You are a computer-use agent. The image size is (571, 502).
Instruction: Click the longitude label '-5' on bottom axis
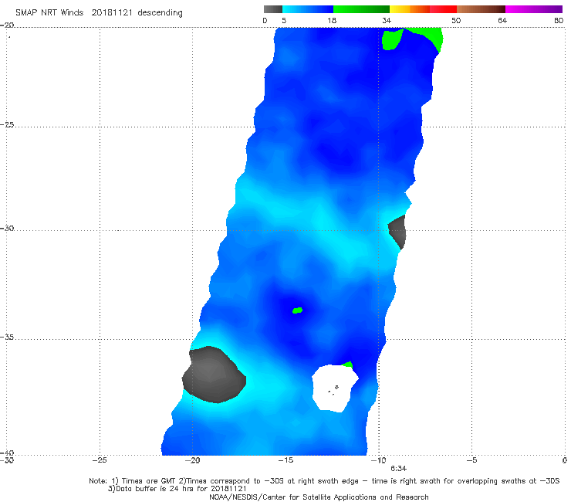click(x=471, y=460)
